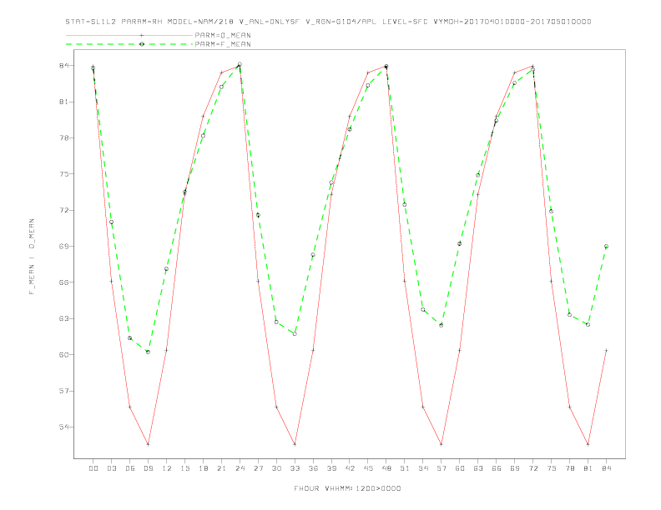
Task: Click x-axis tick label 84
Action: pos(606,468)
